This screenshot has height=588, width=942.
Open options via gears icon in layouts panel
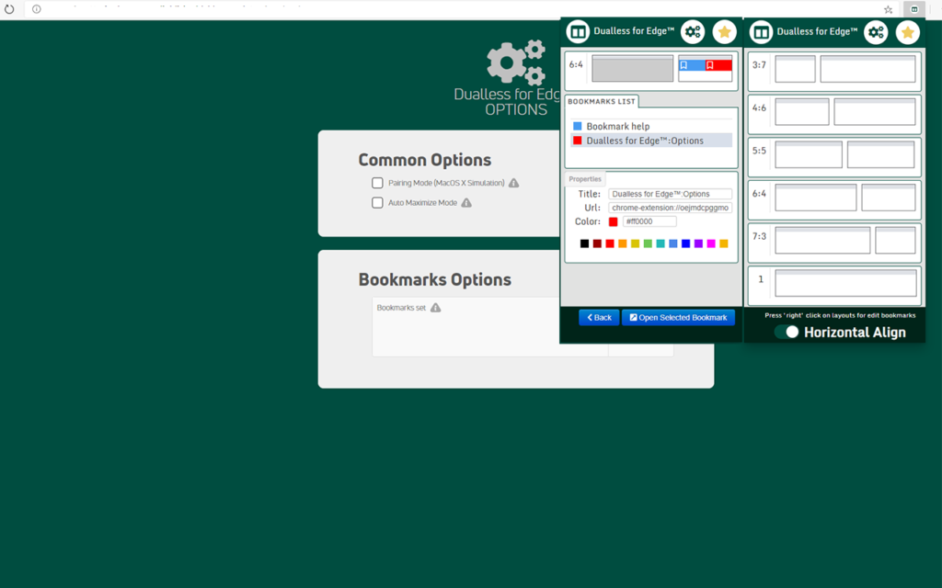point(876,32)
